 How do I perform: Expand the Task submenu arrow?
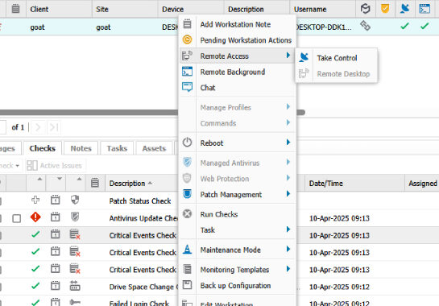tap(288, 229)
